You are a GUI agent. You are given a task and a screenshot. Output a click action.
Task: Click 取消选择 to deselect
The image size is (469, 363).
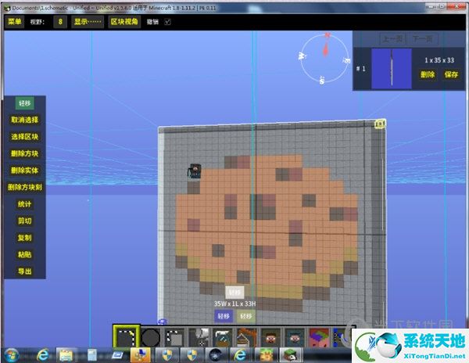tap(25, 120)
